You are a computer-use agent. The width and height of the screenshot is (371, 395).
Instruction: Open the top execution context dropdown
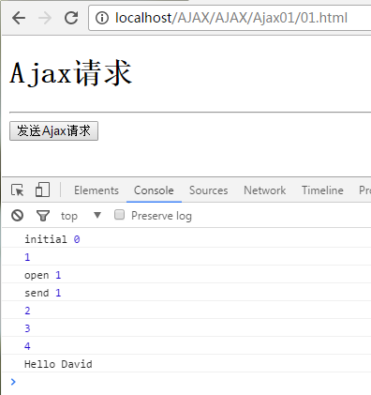click(x=81, y=216)
